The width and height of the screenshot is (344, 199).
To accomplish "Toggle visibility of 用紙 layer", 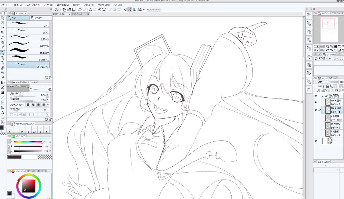I will pyautogui.click(x=316, y=141).
